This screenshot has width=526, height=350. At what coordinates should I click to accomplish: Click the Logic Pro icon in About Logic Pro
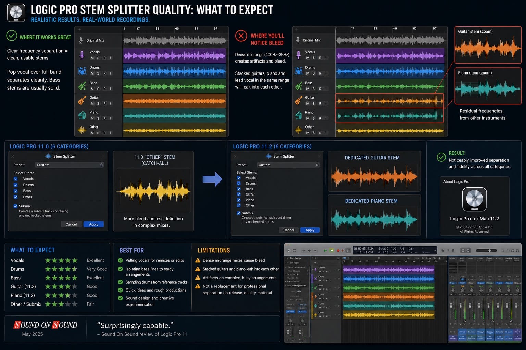pyautogui.click(x=474, y=199)
